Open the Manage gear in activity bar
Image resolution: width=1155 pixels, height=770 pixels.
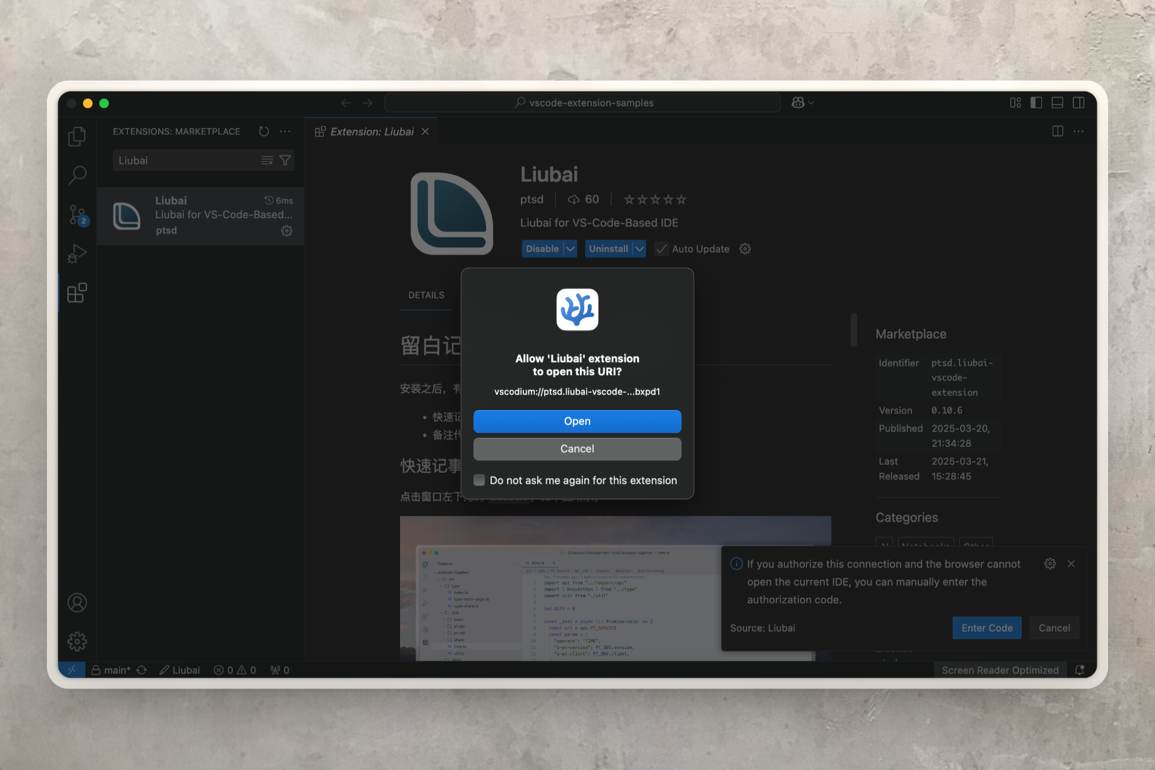(x=77, y=641)
